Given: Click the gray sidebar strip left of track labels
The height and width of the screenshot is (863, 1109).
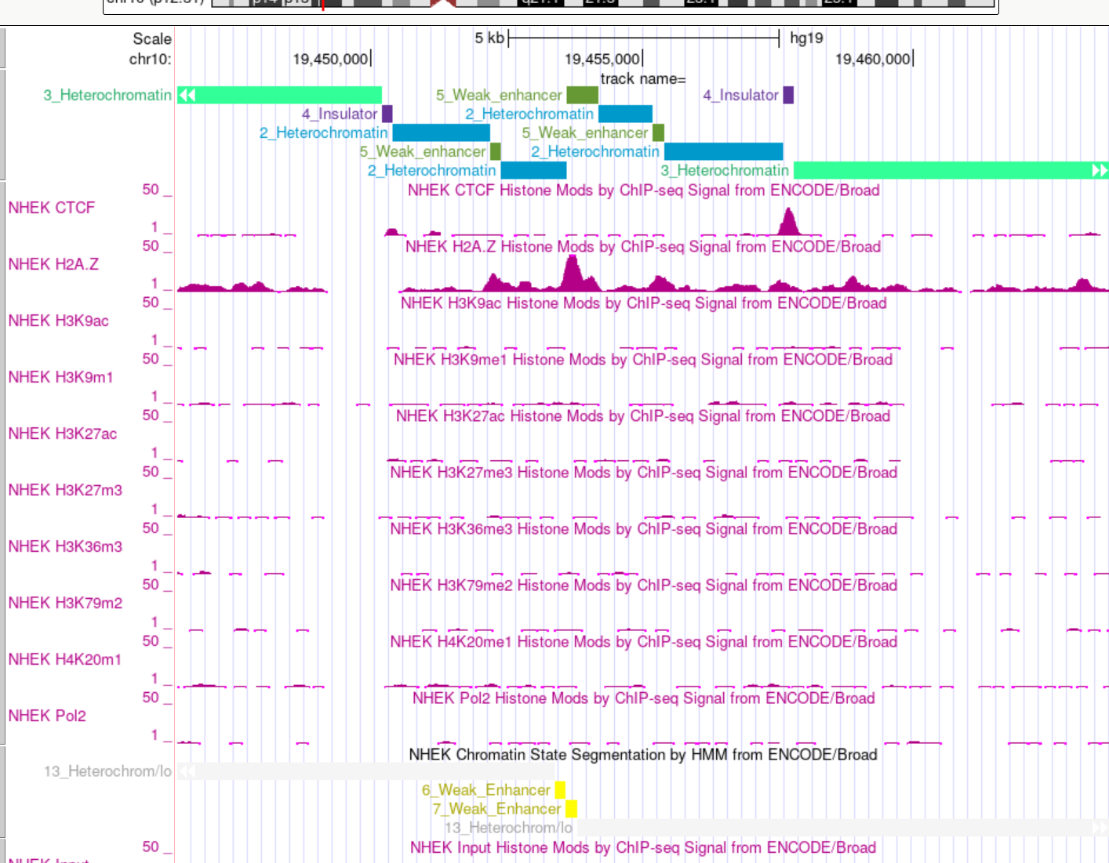Looking at the screenshot, I should (3, 392).
